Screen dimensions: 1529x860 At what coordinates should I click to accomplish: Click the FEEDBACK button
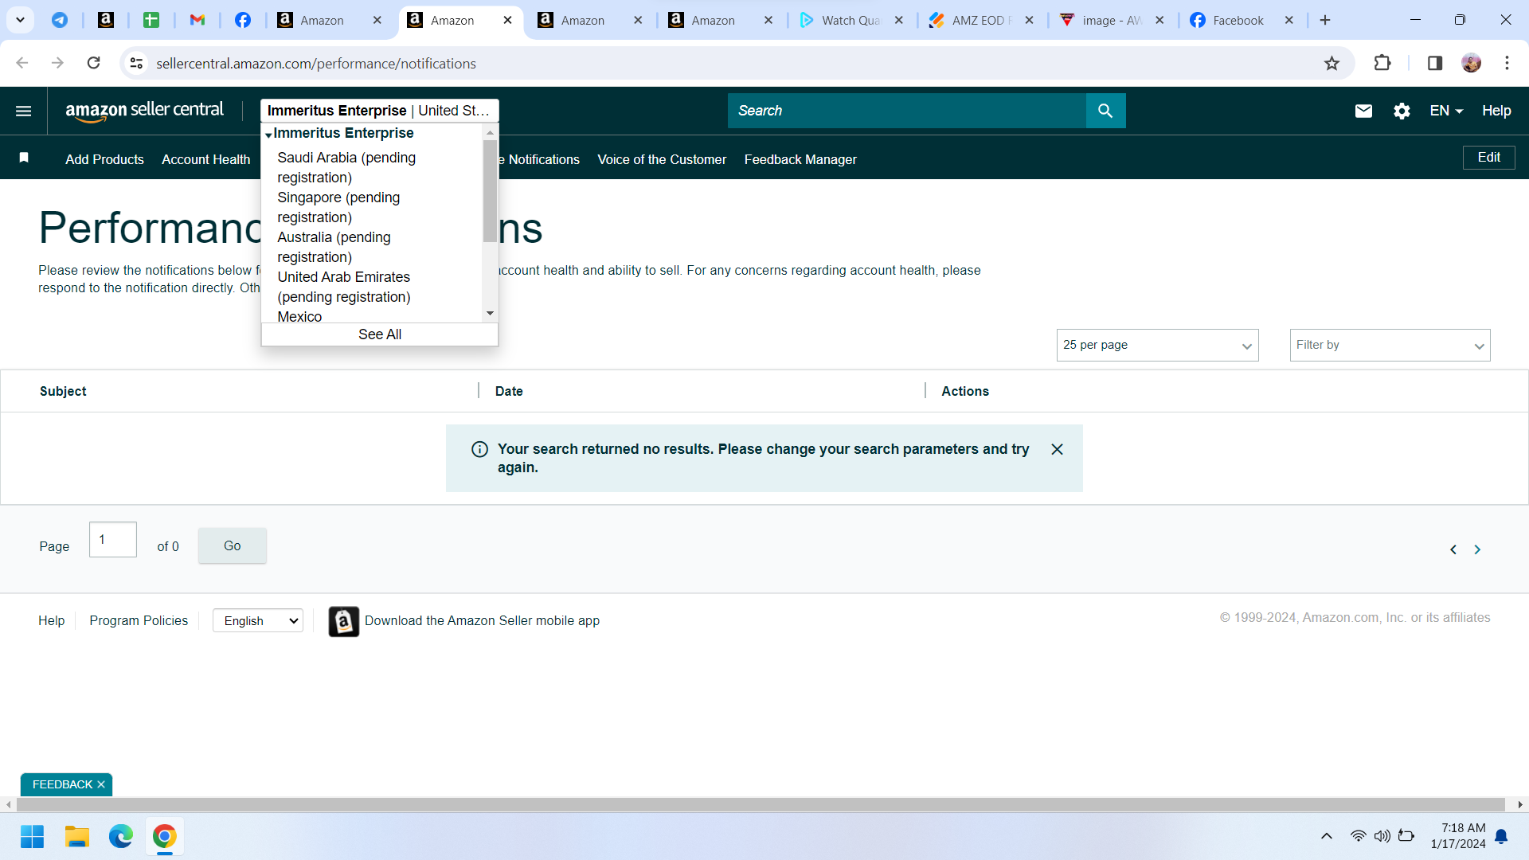pyautogui.click(x=62, y=785)
